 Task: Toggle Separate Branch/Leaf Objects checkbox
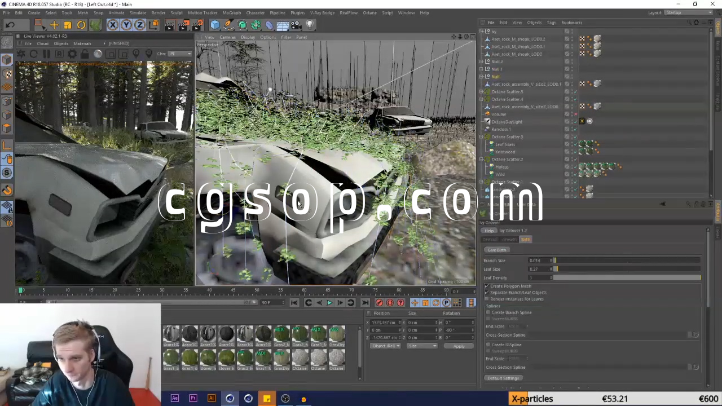pyautogui.click(x=487, y=293)
